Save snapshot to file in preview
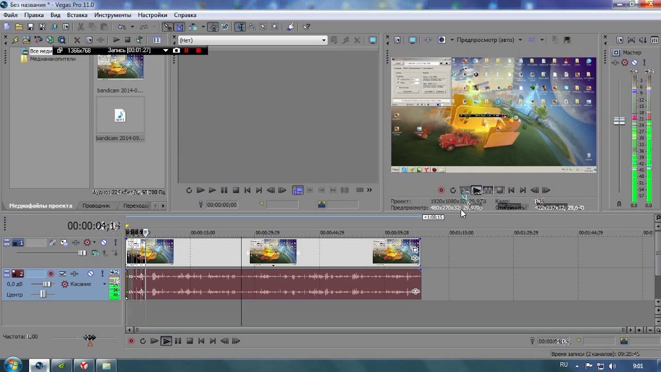661x372 pixels. coord(567,40)
